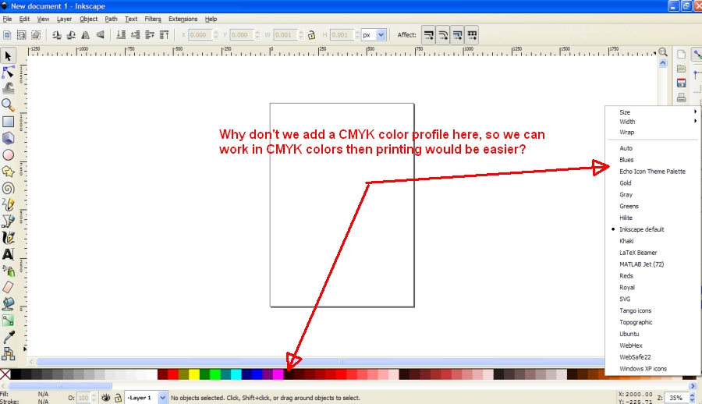Open the Filters menu
This screenshot has width=702, height=404.
point(153,19)
